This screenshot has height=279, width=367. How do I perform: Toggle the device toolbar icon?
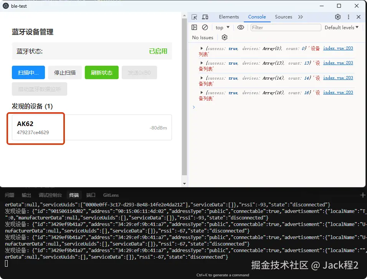point(205,17)
